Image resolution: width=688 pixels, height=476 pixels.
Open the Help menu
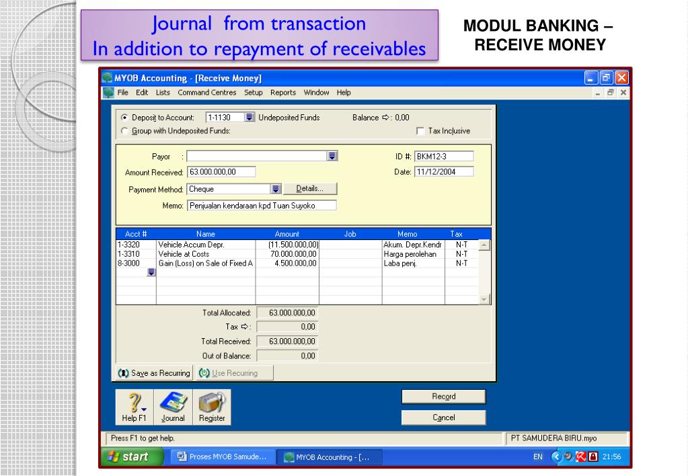point(344,93)
